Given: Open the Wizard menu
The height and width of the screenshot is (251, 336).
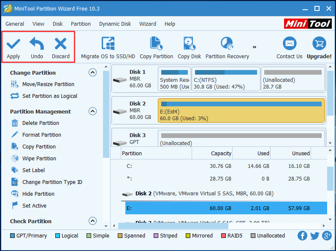Looking at the screenshot, I should pyautogui.click(x=147, y=24).
